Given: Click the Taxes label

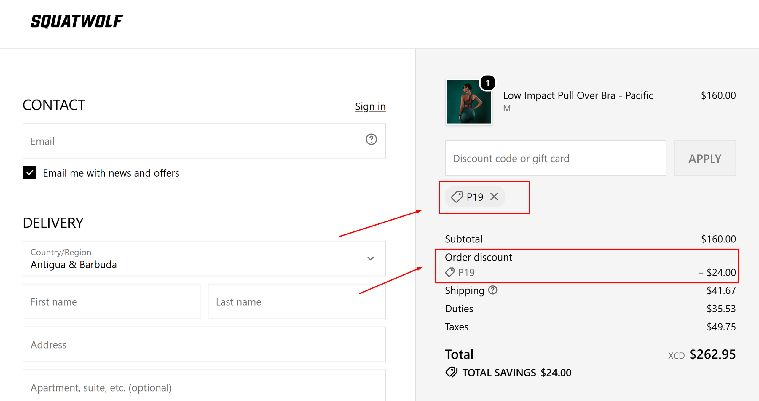Looking at the screenshot, I should pyautogui.click(x=457, y=327).
